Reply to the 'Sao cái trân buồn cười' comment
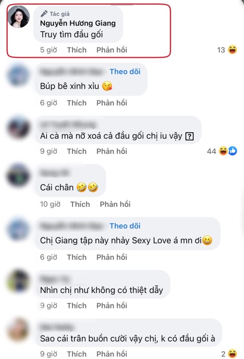The image size is (244, 359). coord(112,354)
